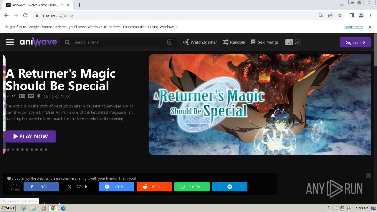Open the tab search dropdown
The image size is (377, 212).
342,5
